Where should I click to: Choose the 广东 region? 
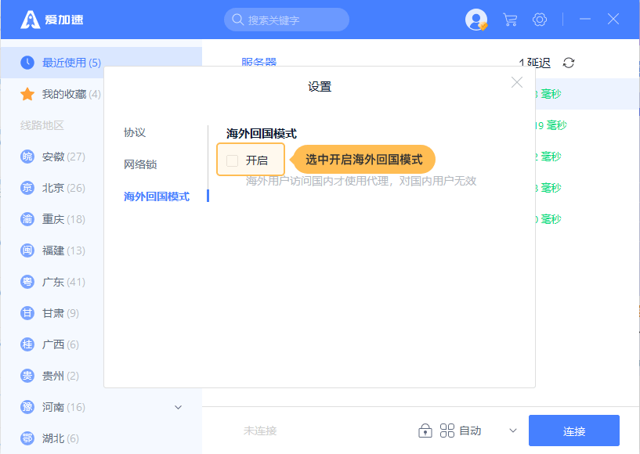click(53, 282)
